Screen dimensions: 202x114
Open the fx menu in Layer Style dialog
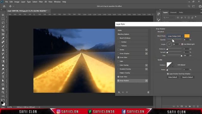pyautogui.click(x=119, y=92)
